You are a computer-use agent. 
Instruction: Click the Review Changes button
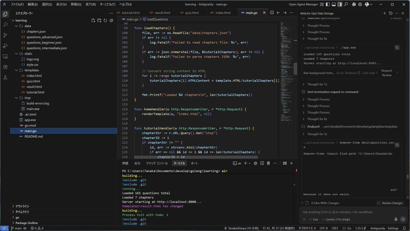(x=389, y=203)
